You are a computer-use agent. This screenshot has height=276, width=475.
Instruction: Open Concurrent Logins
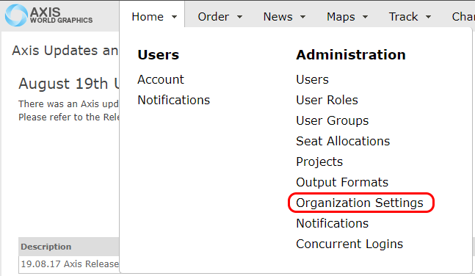pos(349,244)
